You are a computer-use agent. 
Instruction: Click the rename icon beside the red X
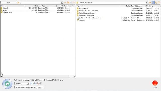pos(71,2)
